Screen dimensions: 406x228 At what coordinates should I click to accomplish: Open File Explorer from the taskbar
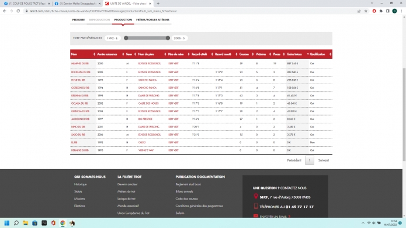[x=25, y=223]
